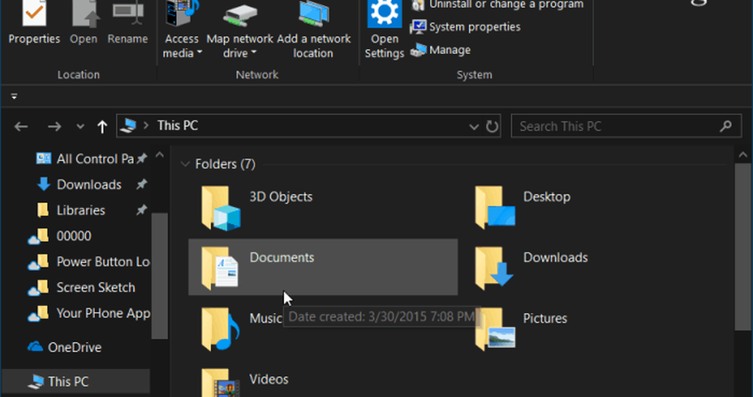
Task: Open the address bar history dropdown
Action: pos(474,126)
